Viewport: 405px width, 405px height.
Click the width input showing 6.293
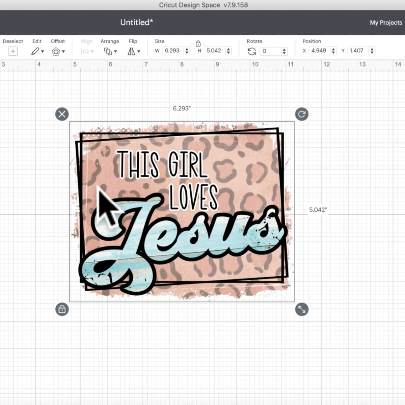click(x=172, y=51)
